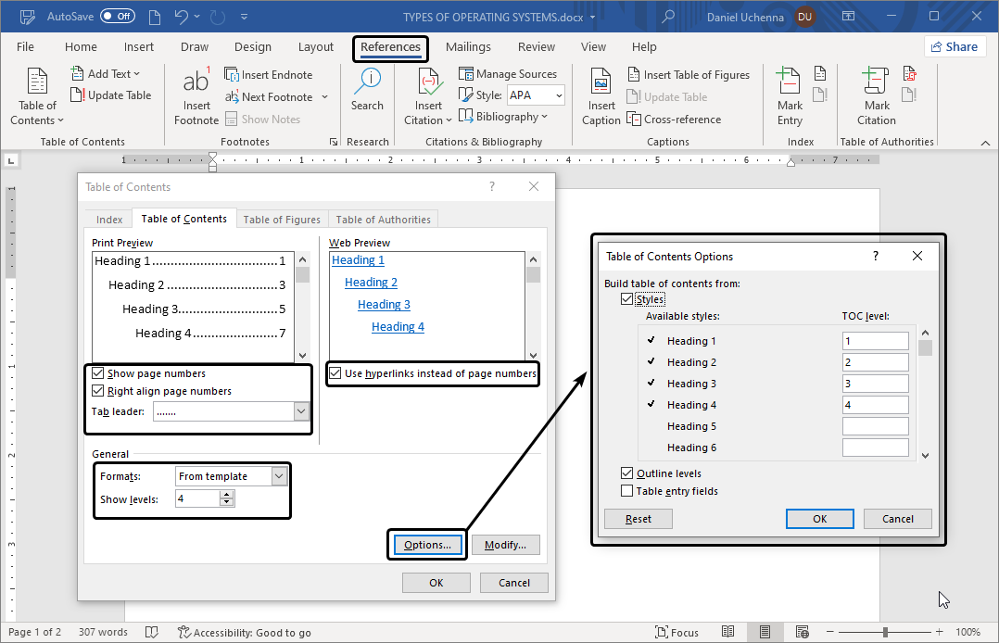This screenshot has width=999, height=643.
Task: Open the Tab leader dropdown
Action: click(300, 411)
